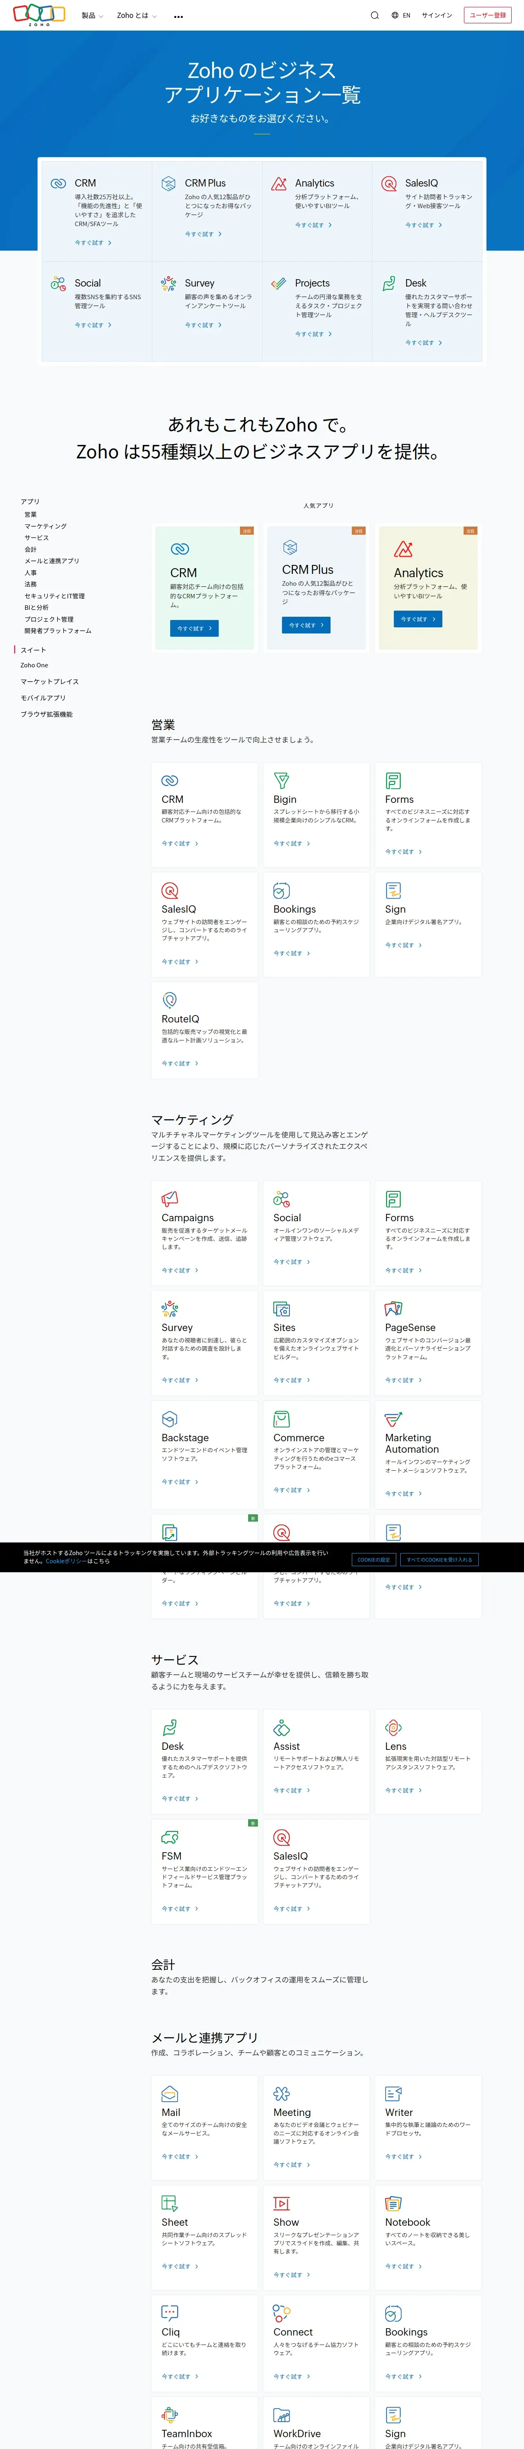The width and height of the screenshot is (524, 2449).
Task: Open the three-dot more menu
Action: 179,16
